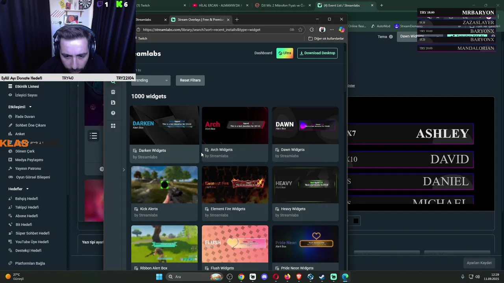Open the trending sort dropdown
The image size is (504, 283).
tap(151, 80)
